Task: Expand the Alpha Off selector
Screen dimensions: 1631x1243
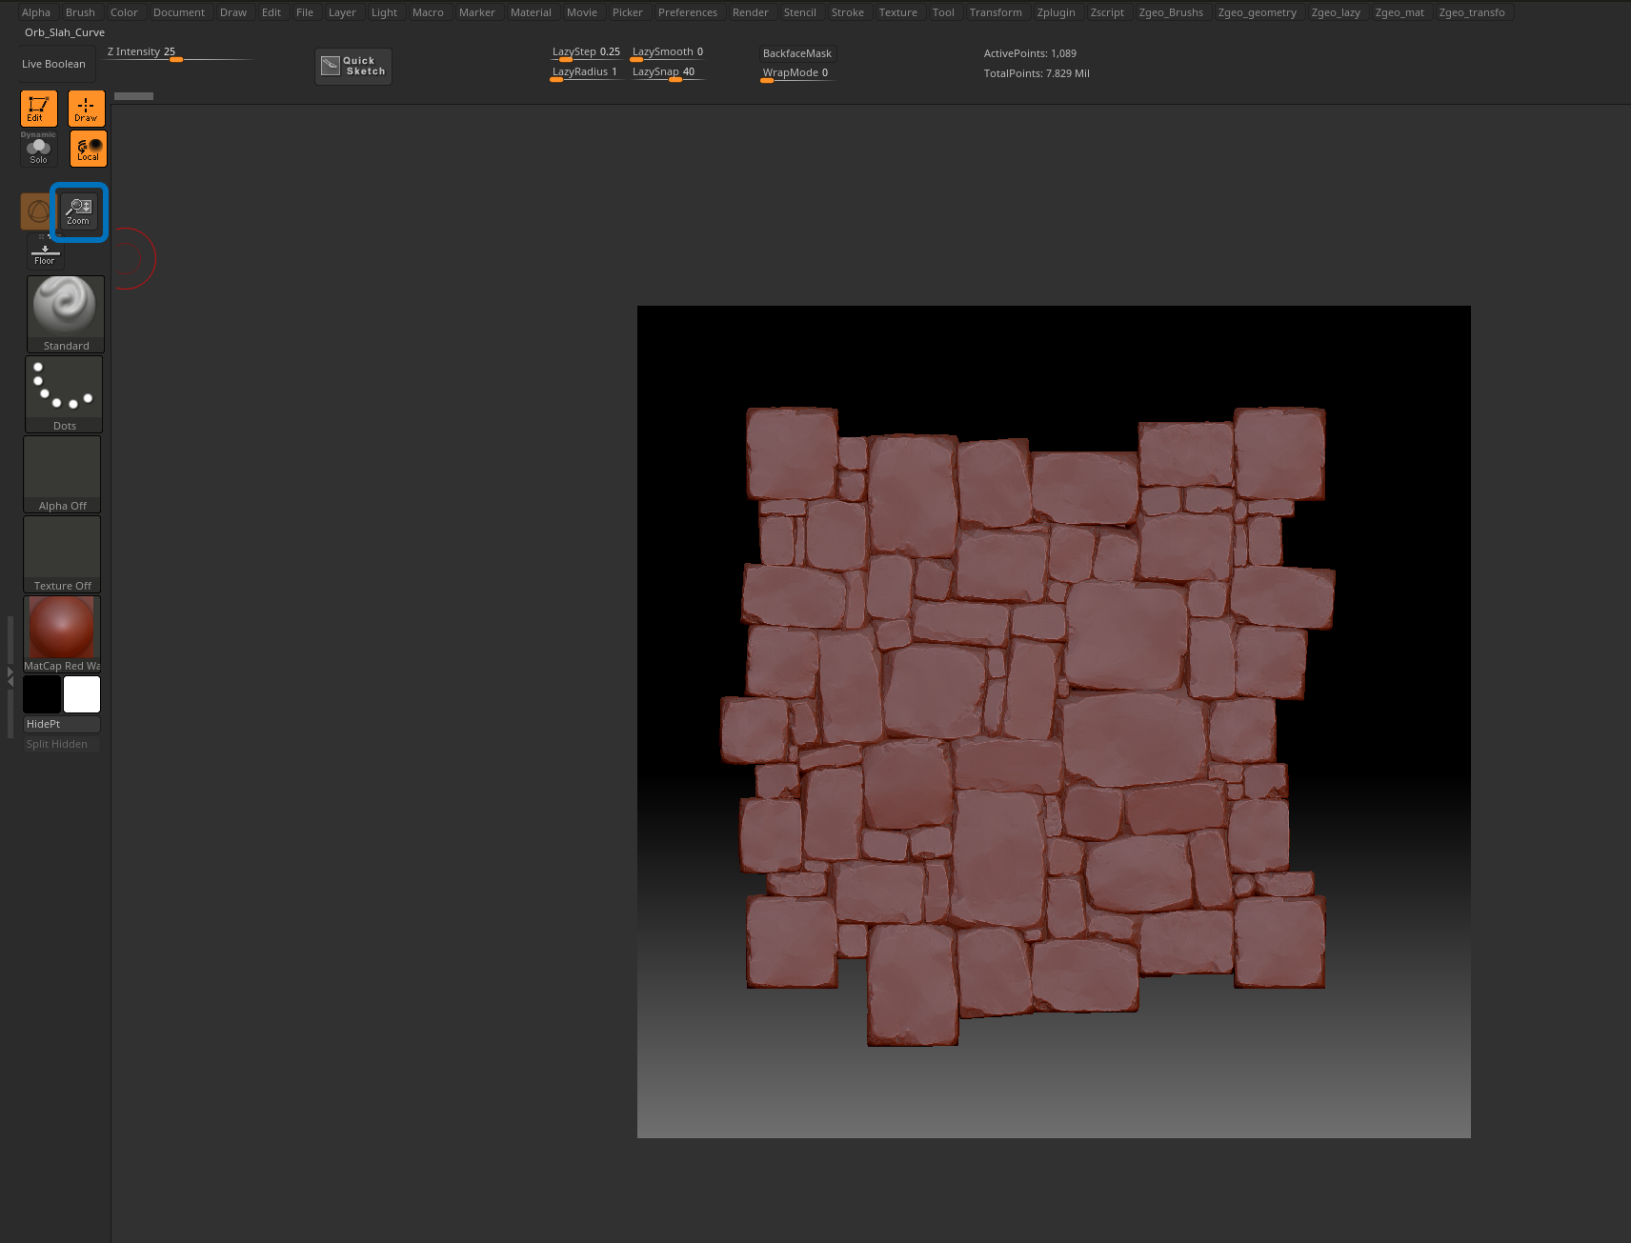Action: coord(63,473)
